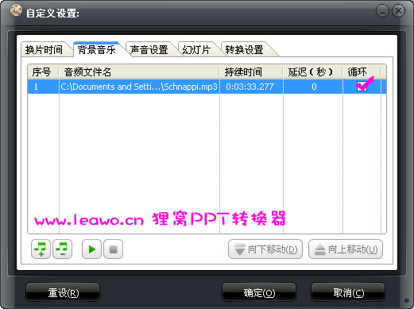The width and height of the screenshot is (414, 309).
Task: Open the 转换设置 tab
Action: point(244,49)
